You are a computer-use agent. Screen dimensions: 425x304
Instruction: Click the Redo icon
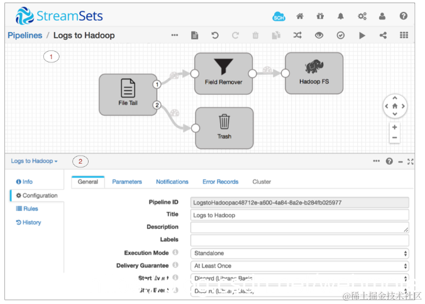(x=235, y=35)
